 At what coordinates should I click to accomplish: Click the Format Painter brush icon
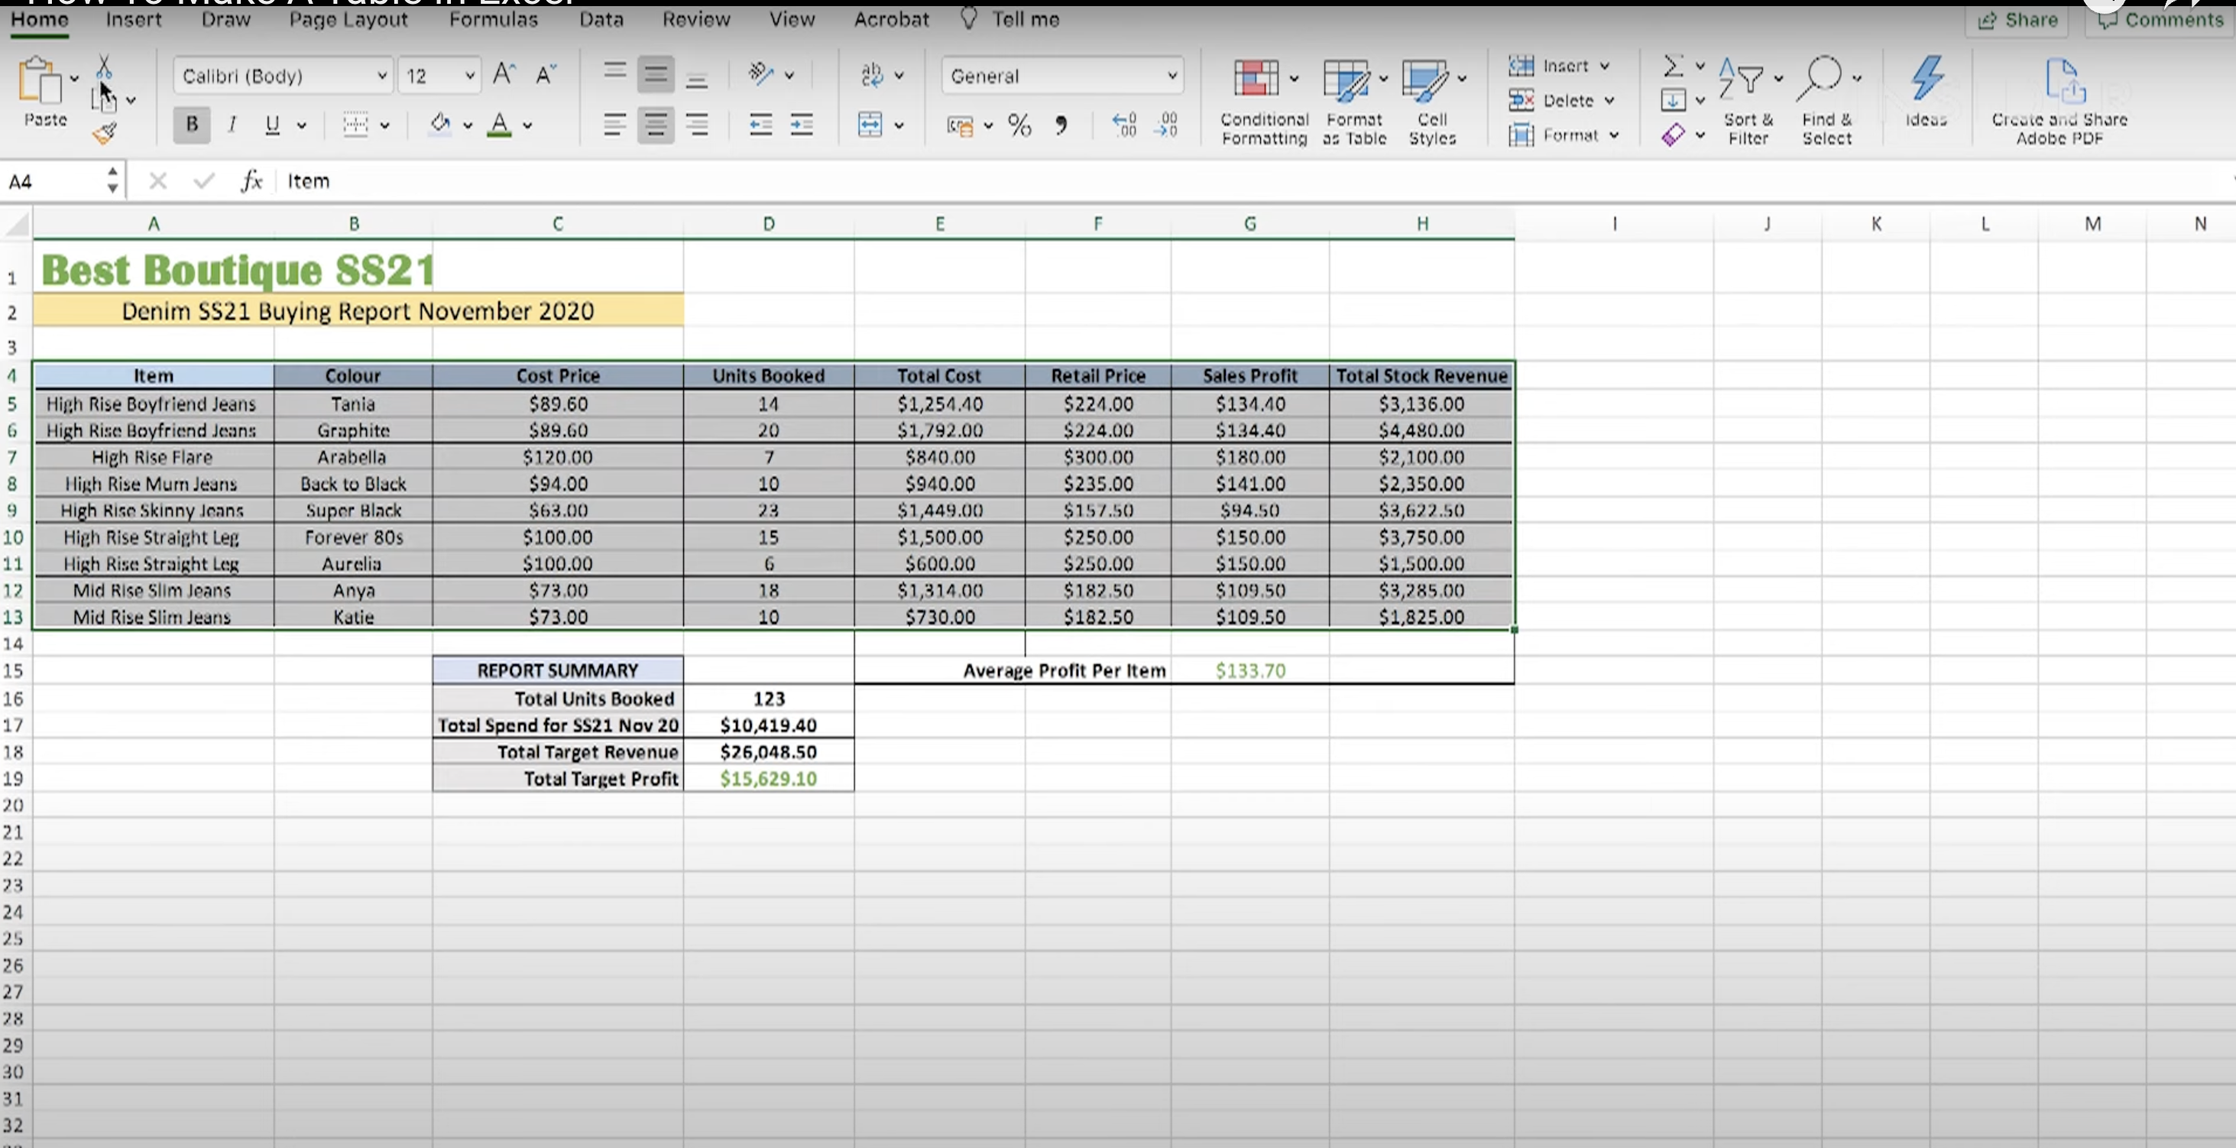click(x=104, y=133)
